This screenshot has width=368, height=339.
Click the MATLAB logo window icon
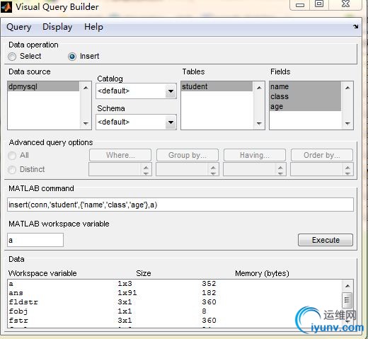pyautogui.click(x=6, y=6)
